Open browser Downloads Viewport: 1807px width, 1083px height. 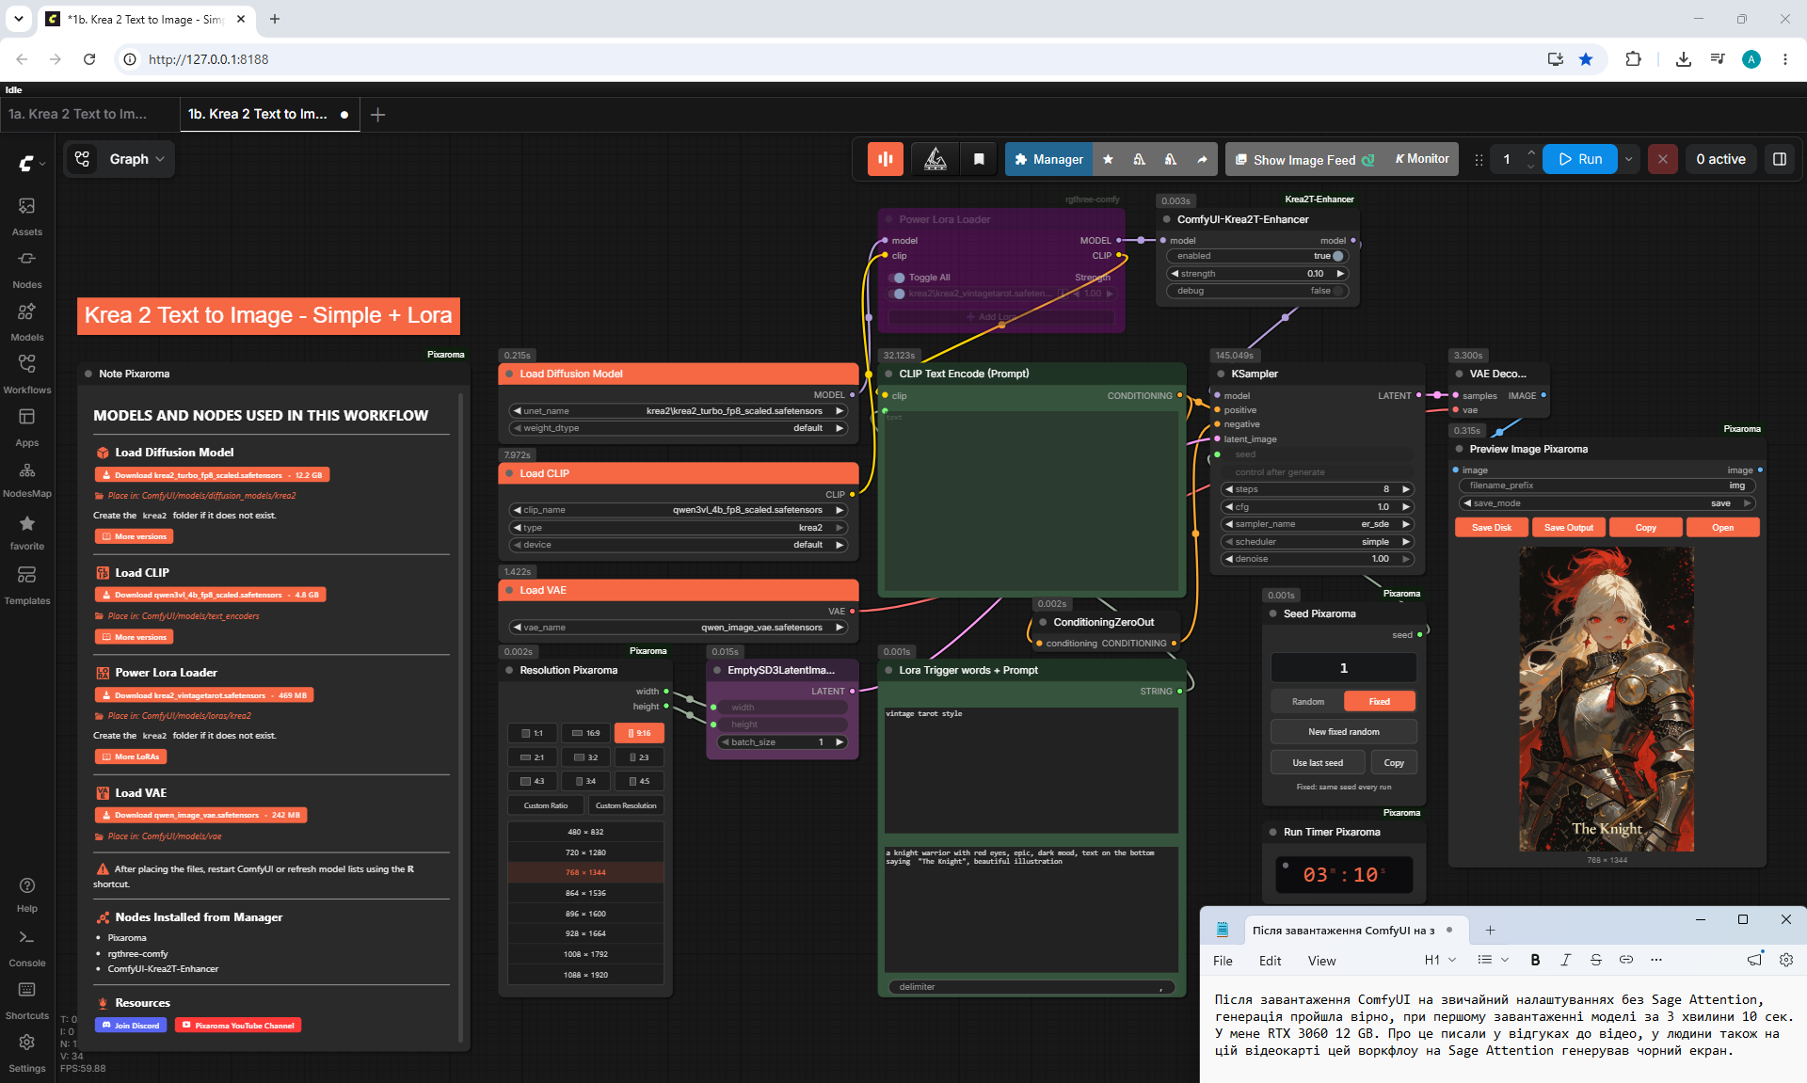click(x=1683, y=59)
